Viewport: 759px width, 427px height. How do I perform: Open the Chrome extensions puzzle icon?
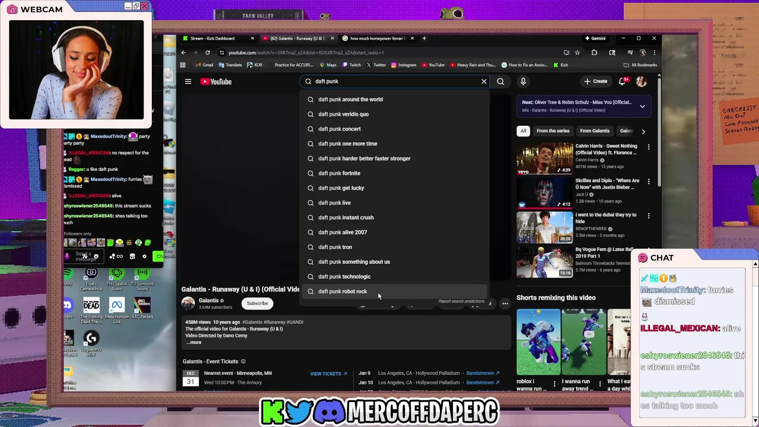click(x=594, y=52)
